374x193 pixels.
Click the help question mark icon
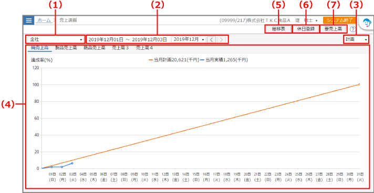[x=352, y=29]
